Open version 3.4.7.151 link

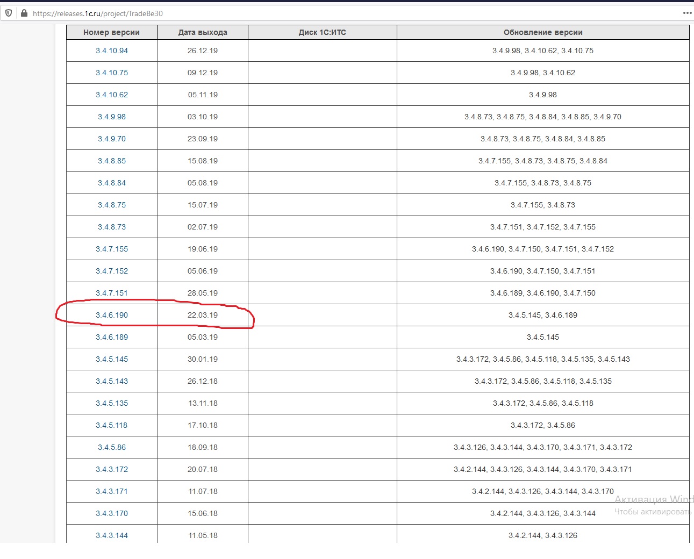(112, 293)
